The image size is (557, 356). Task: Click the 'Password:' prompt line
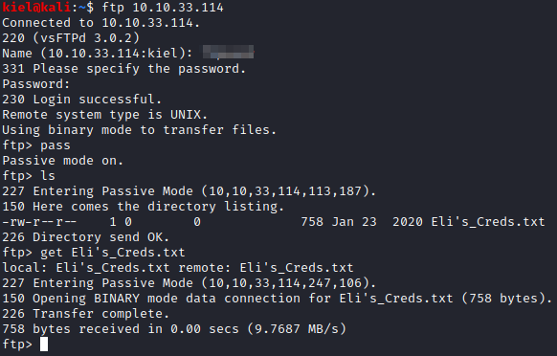pos(35,84)
